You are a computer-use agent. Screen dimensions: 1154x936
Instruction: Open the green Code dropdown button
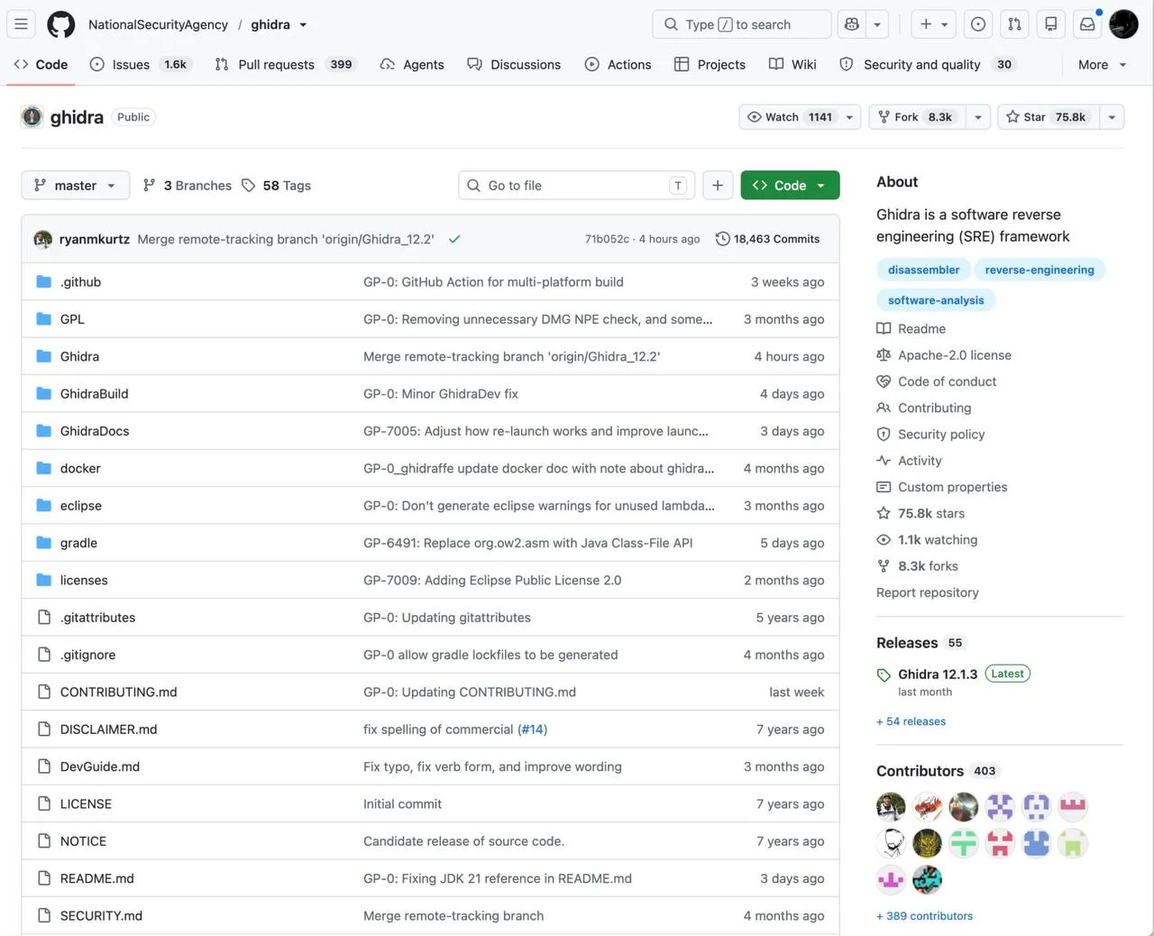pyautogui.click(x=790, y=186)
